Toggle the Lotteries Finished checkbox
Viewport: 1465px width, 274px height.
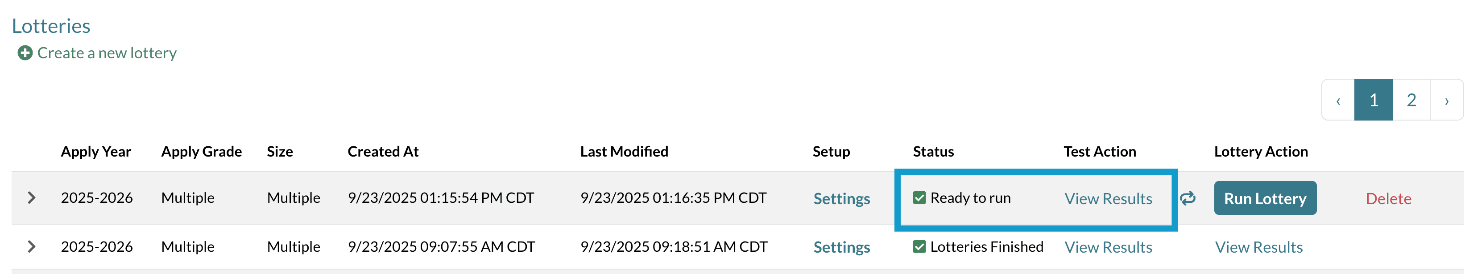919,246
